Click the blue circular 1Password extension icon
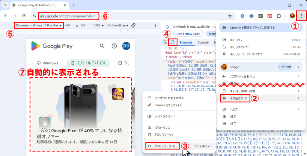The width and height of the screenshot is (307, 156). point(252,16)
